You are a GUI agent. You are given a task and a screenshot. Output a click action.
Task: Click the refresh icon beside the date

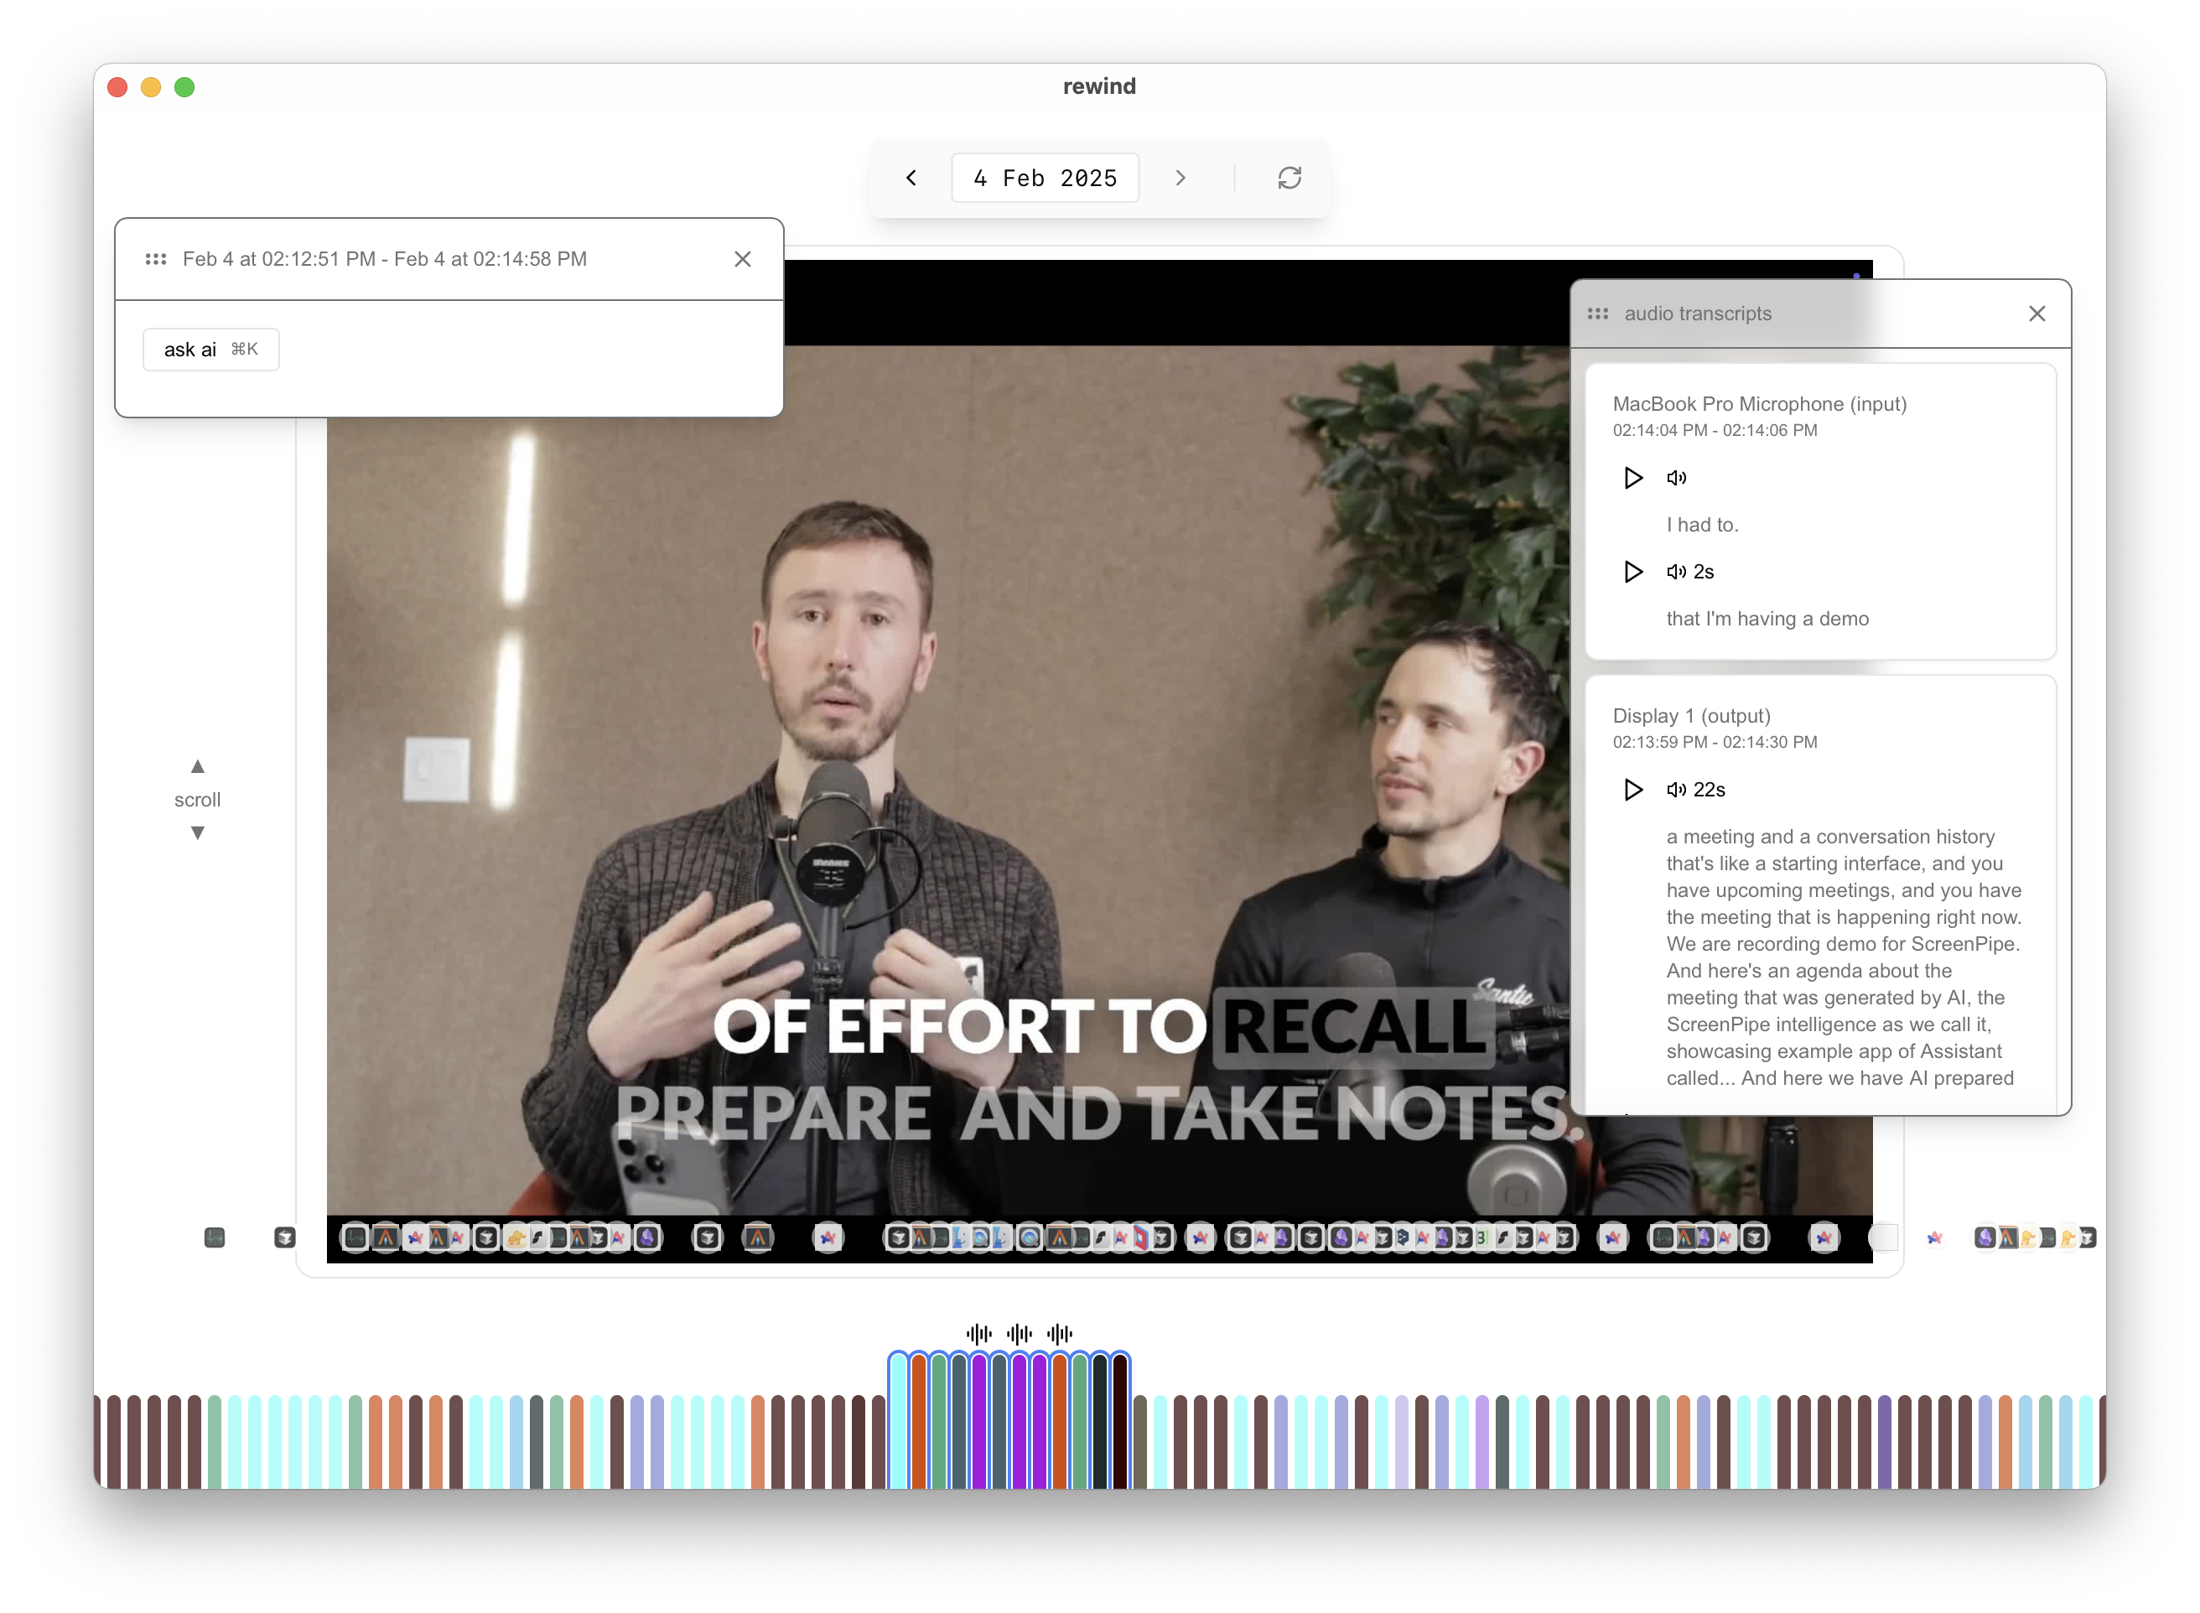click(1289, 178)
